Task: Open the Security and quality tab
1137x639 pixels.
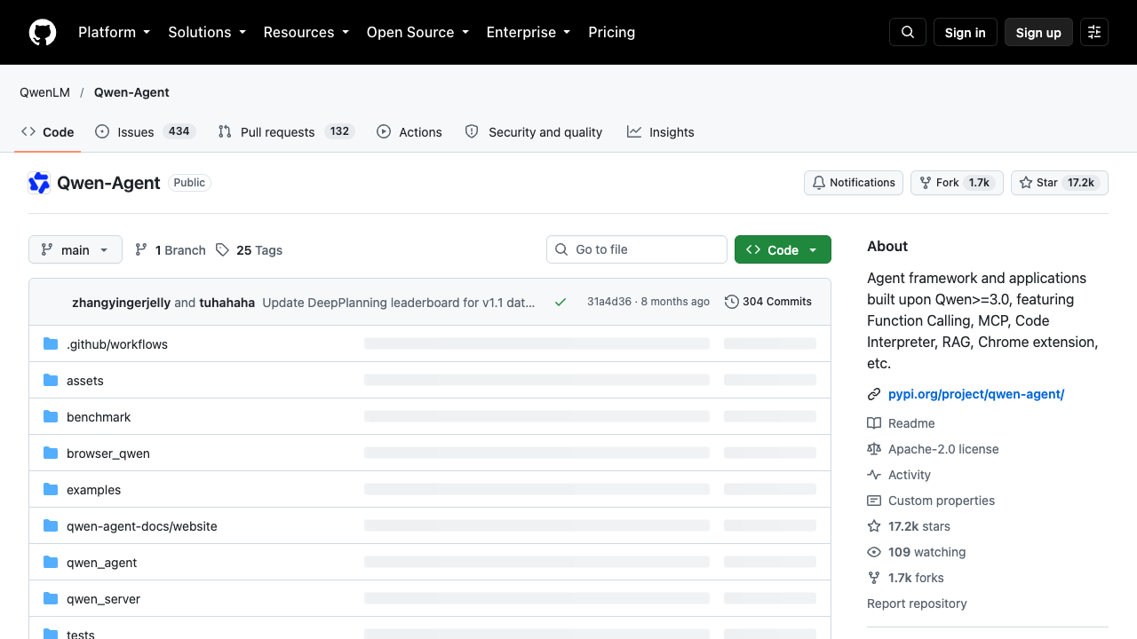Action: (534, 132)
